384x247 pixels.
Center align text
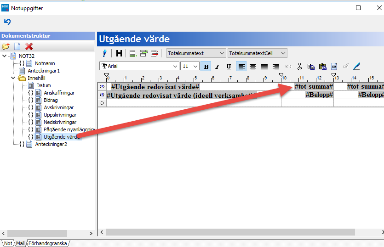point(253,67)
